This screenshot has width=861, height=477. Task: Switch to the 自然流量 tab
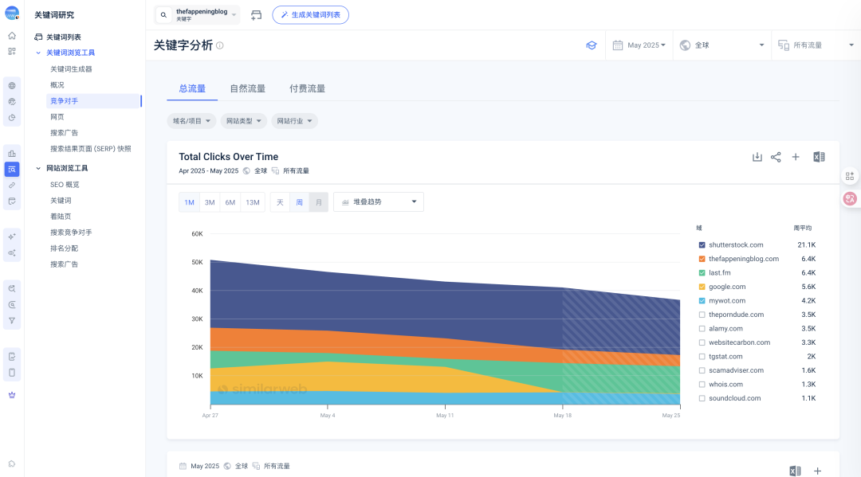coord(248,89)
